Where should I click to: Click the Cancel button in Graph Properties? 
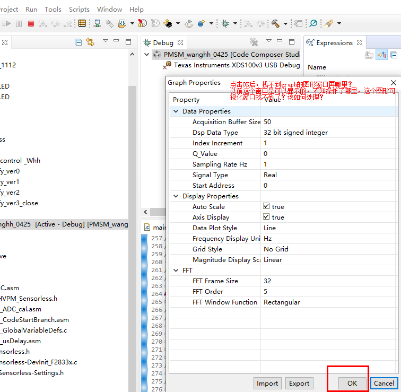tap(383, 383)
